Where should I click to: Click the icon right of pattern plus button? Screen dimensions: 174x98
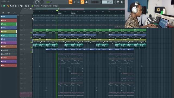118,2
